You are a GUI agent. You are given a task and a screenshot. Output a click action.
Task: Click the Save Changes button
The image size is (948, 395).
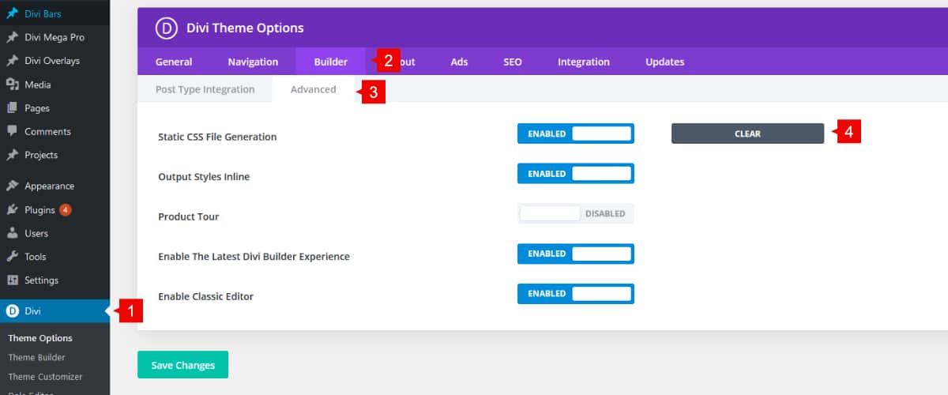[x=182, y=365]
